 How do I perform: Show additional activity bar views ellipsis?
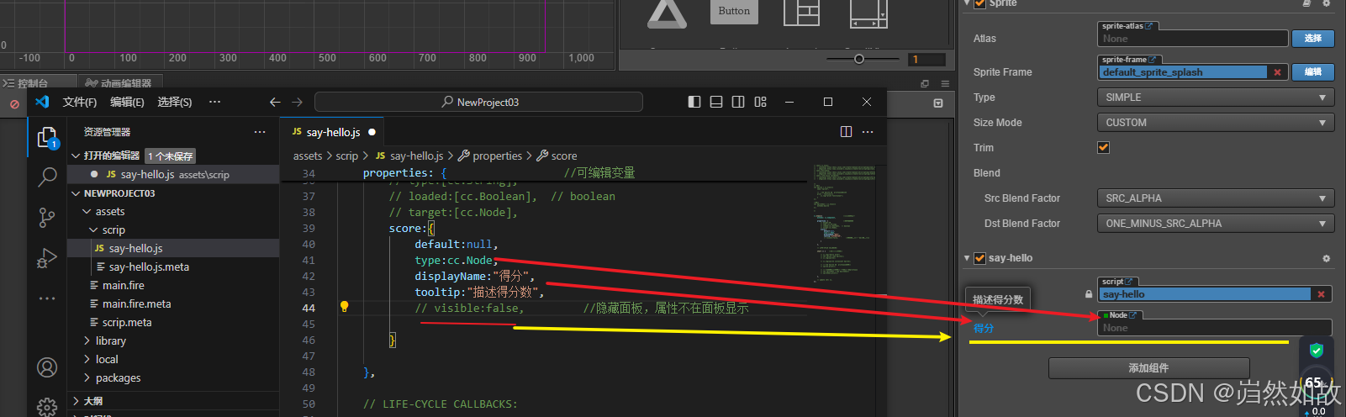tap(47, 298)
